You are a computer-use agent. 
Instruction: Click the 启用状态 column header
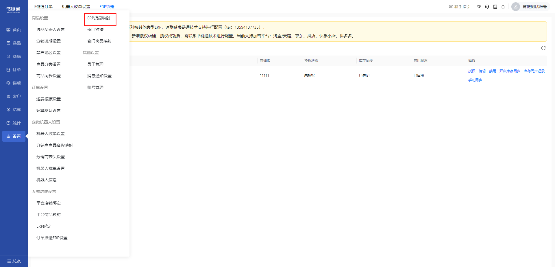[x=421, y=61]
